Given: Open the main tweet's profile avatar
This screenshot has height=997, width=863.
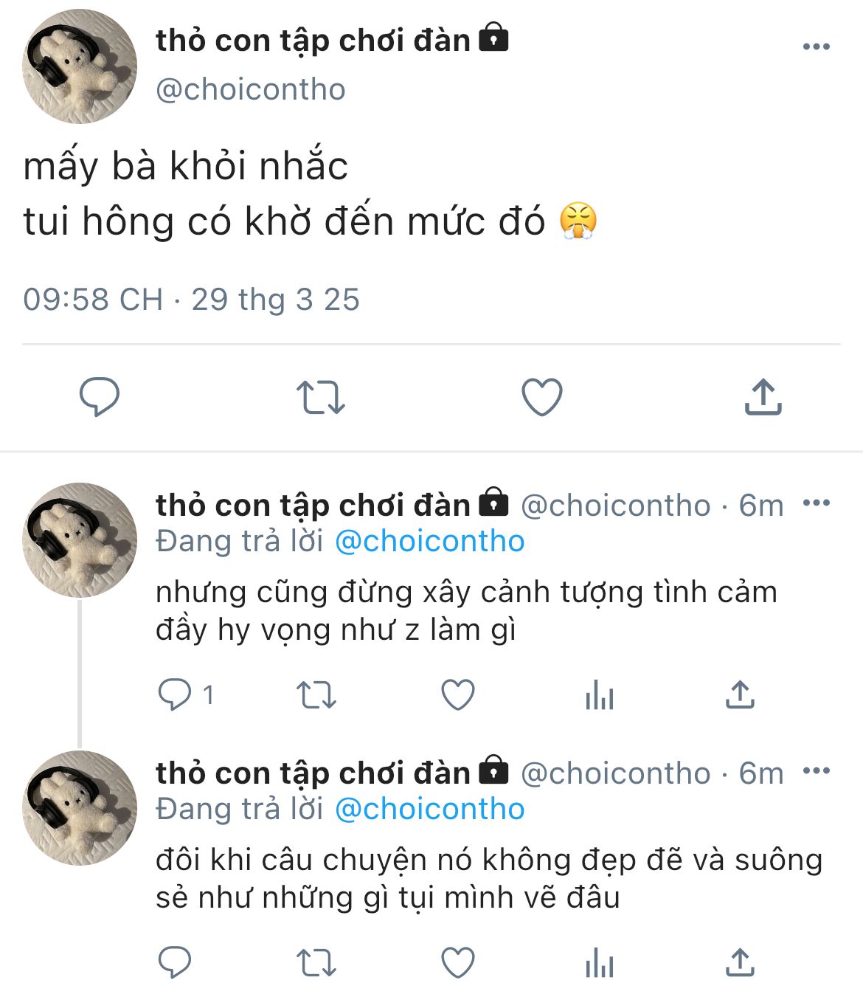Looking at the screenshot, I should (80, 66).
